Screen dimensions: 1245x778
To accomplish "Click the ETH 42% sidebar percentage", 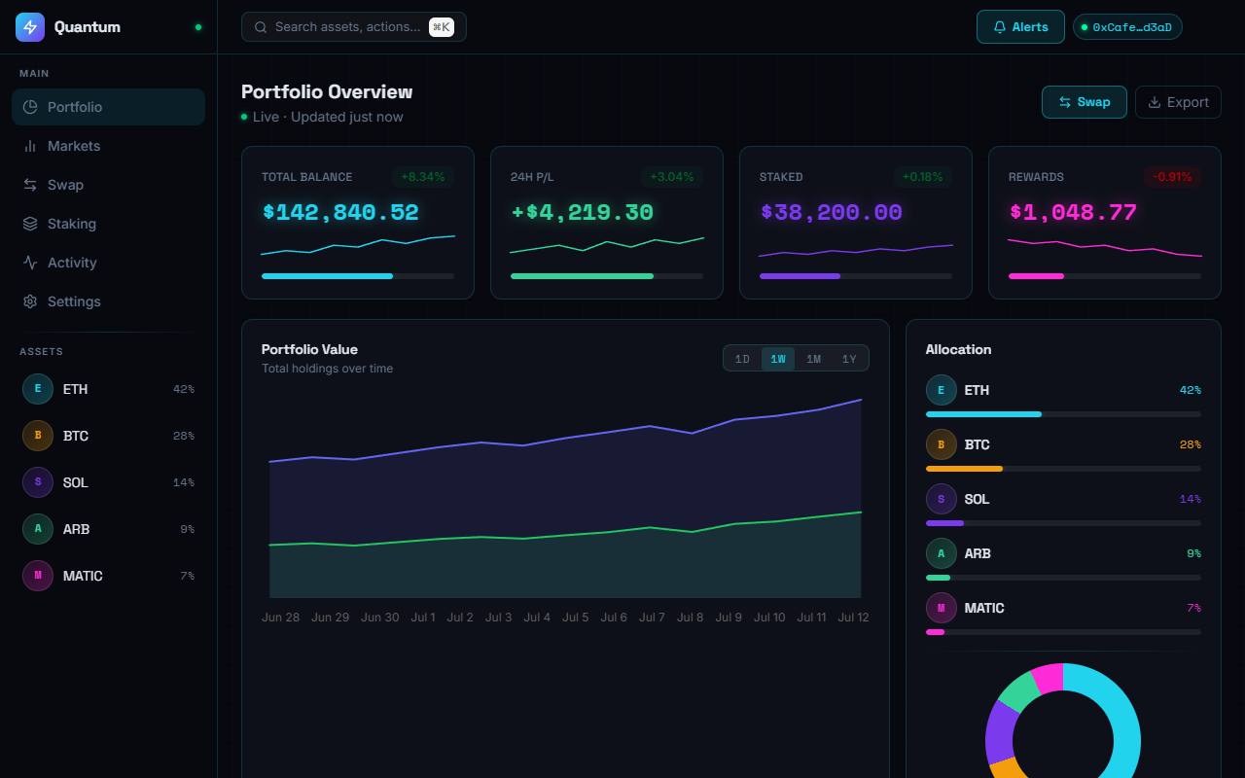I will point(184,389).
